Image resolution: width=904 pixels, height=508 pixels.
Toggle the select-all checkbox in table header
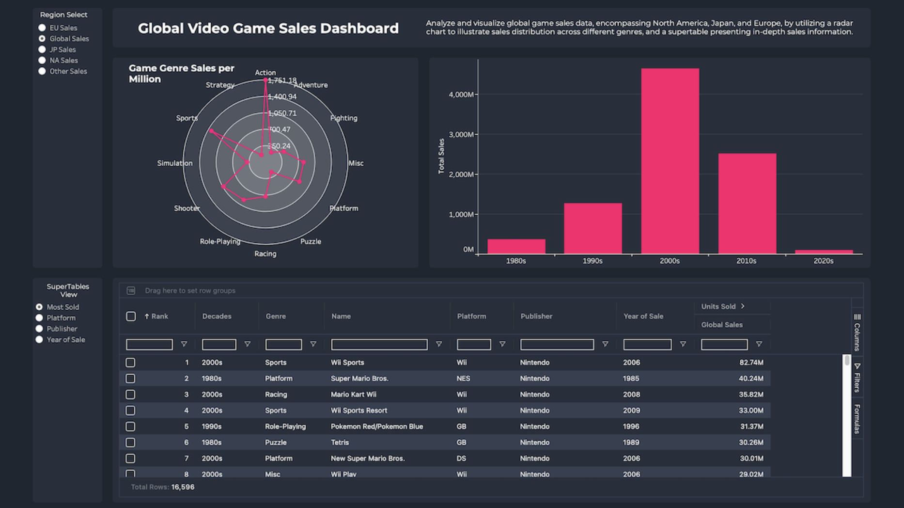131,317
